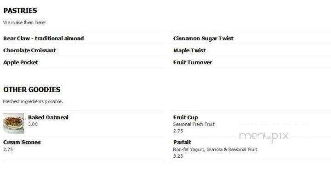The height and width of the screenshot is (171, 331).
Task: Select Cinnamon Sugar Twist item
Action: pos(203,39)
